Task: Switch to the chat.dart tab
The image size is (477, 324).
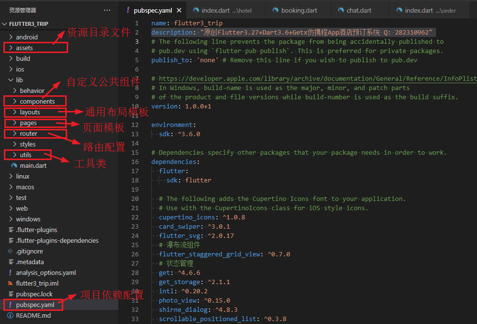Action: pos(359,10)
